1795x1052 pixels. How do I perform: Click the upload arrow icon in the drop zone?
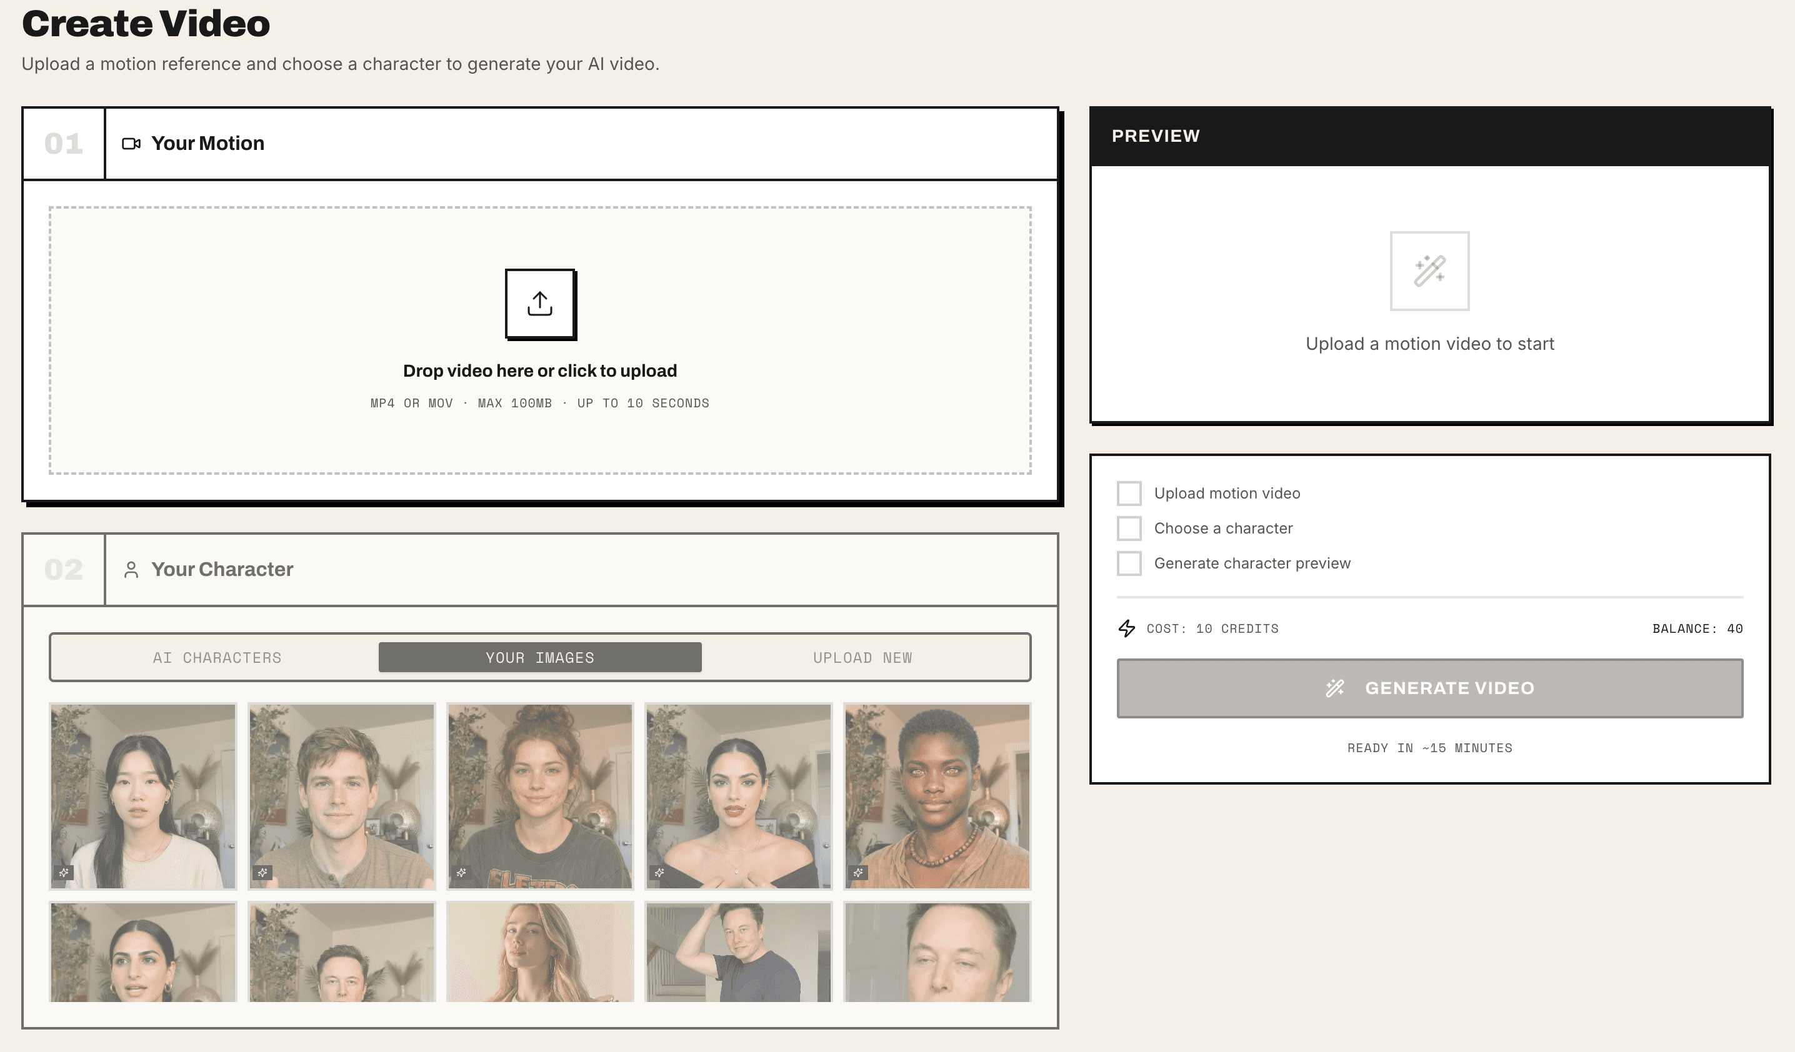(539, 304)
